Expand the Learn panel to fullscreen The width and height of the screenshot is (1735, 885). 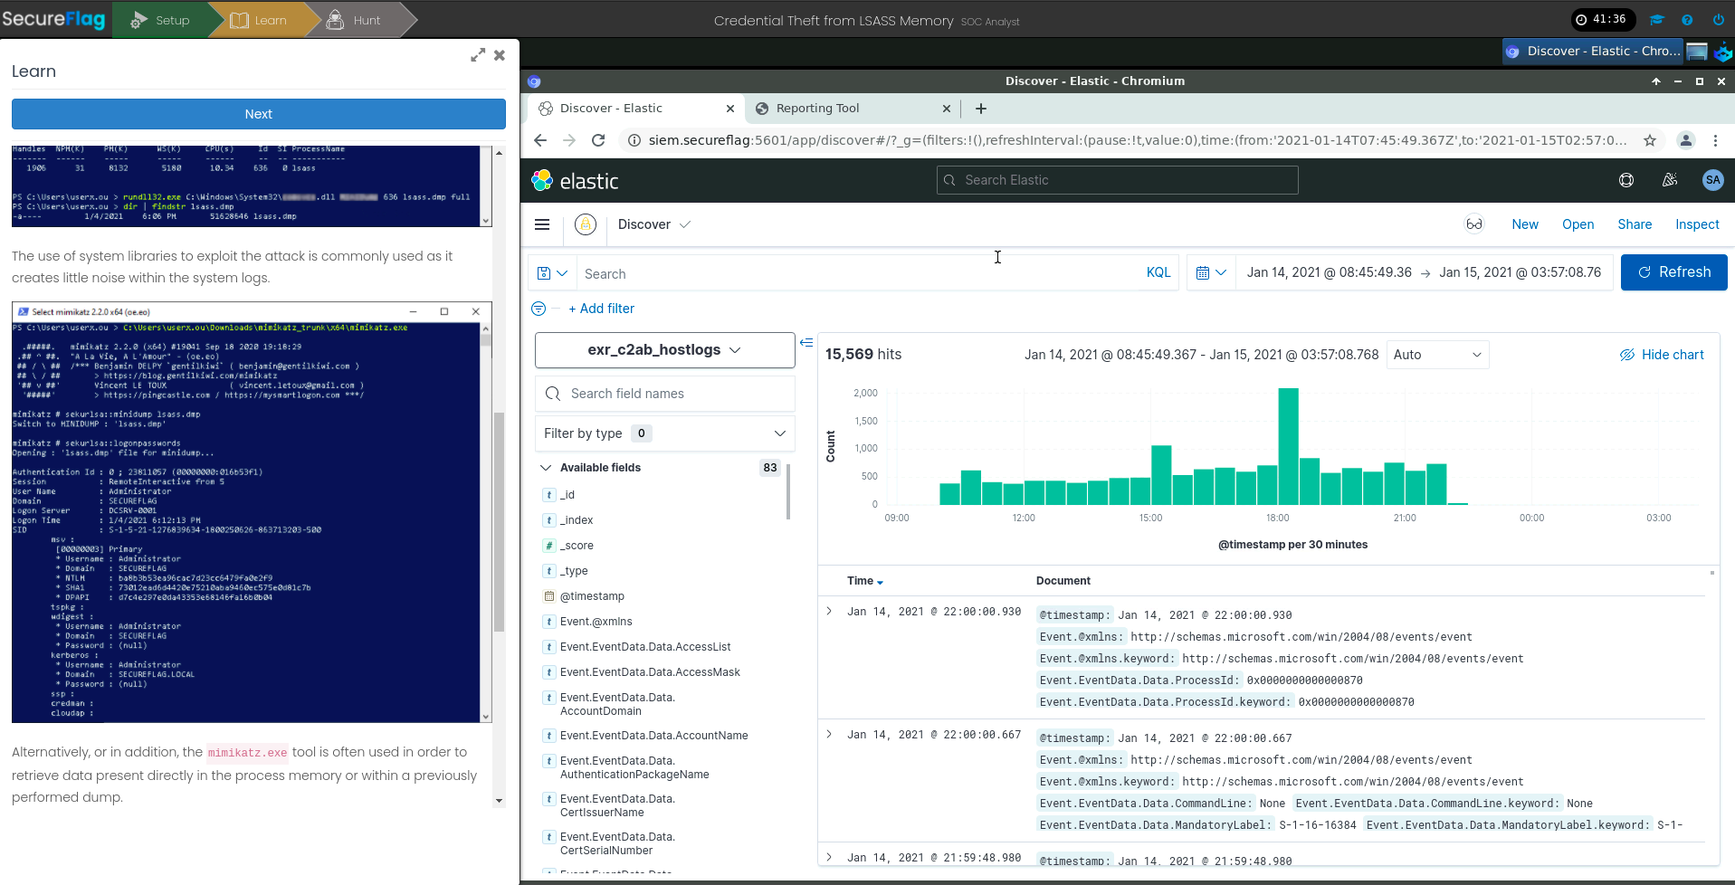pyautogui.click(x=478, y=55)
